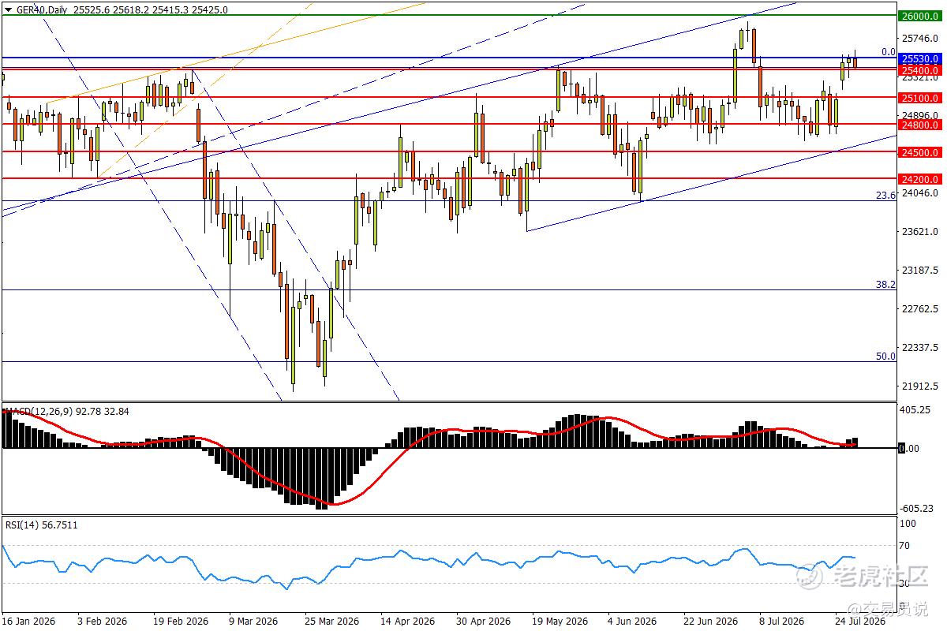
Task: Click the 23.6 Fibonacci level label
Action: point(886,196)
